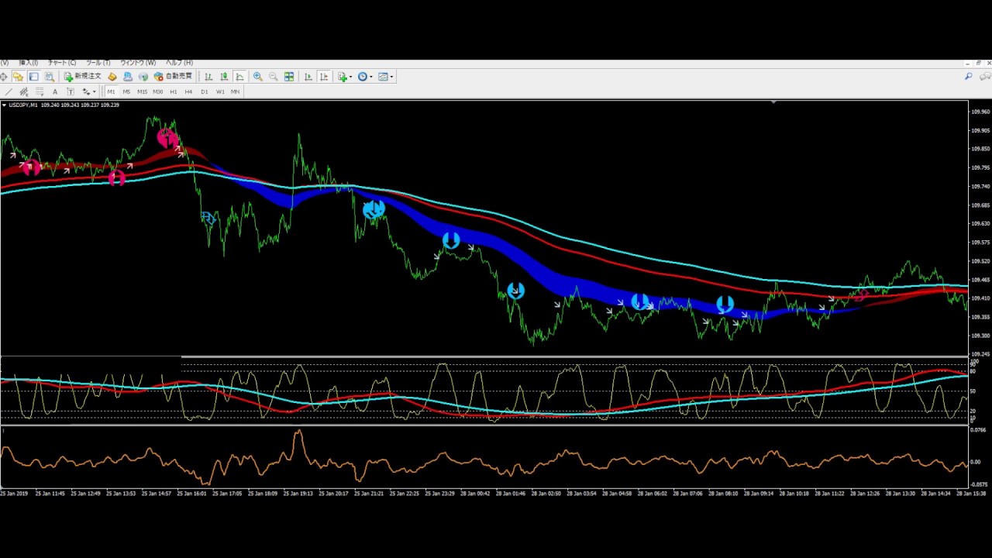Image resolution: width=992 pixels, height=558 pixels.
Task: Click the New Order (新規注文) button
Action: click(83, 77)
